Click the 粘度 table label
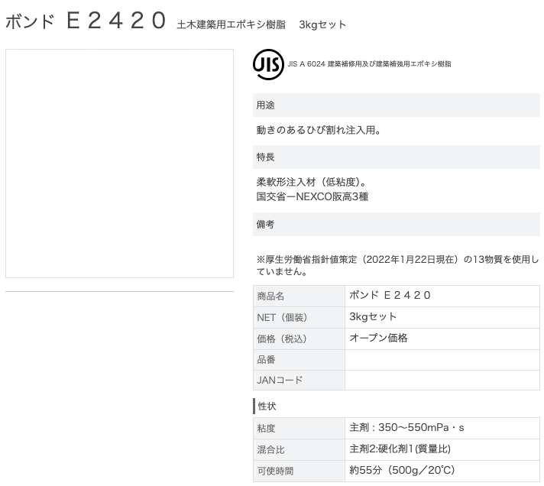The width and height of the screenshot is (544, 486). pos(299,429)
